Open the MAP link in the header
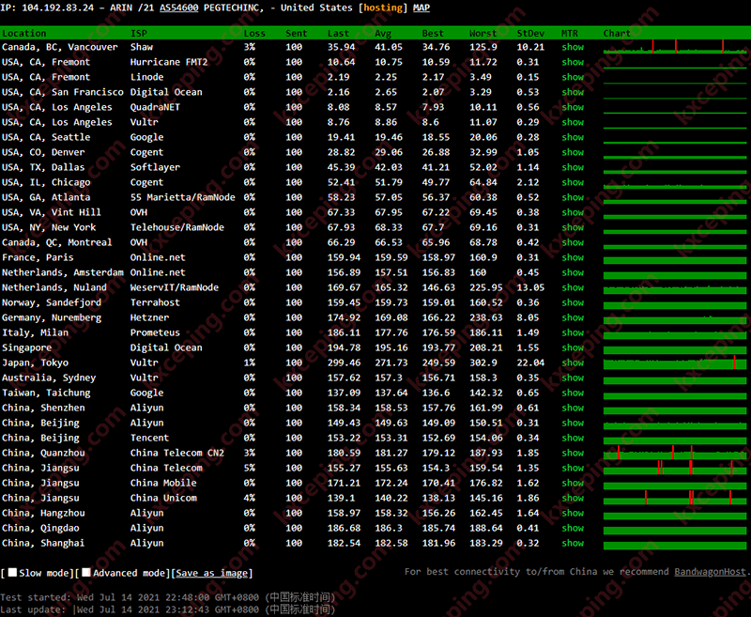751x617 pixels. coord(421,8)
